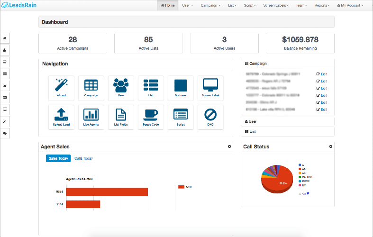Click the red Sale legend swatch
The width and height of the screenshot is (373, 237).
coord(181,187)
